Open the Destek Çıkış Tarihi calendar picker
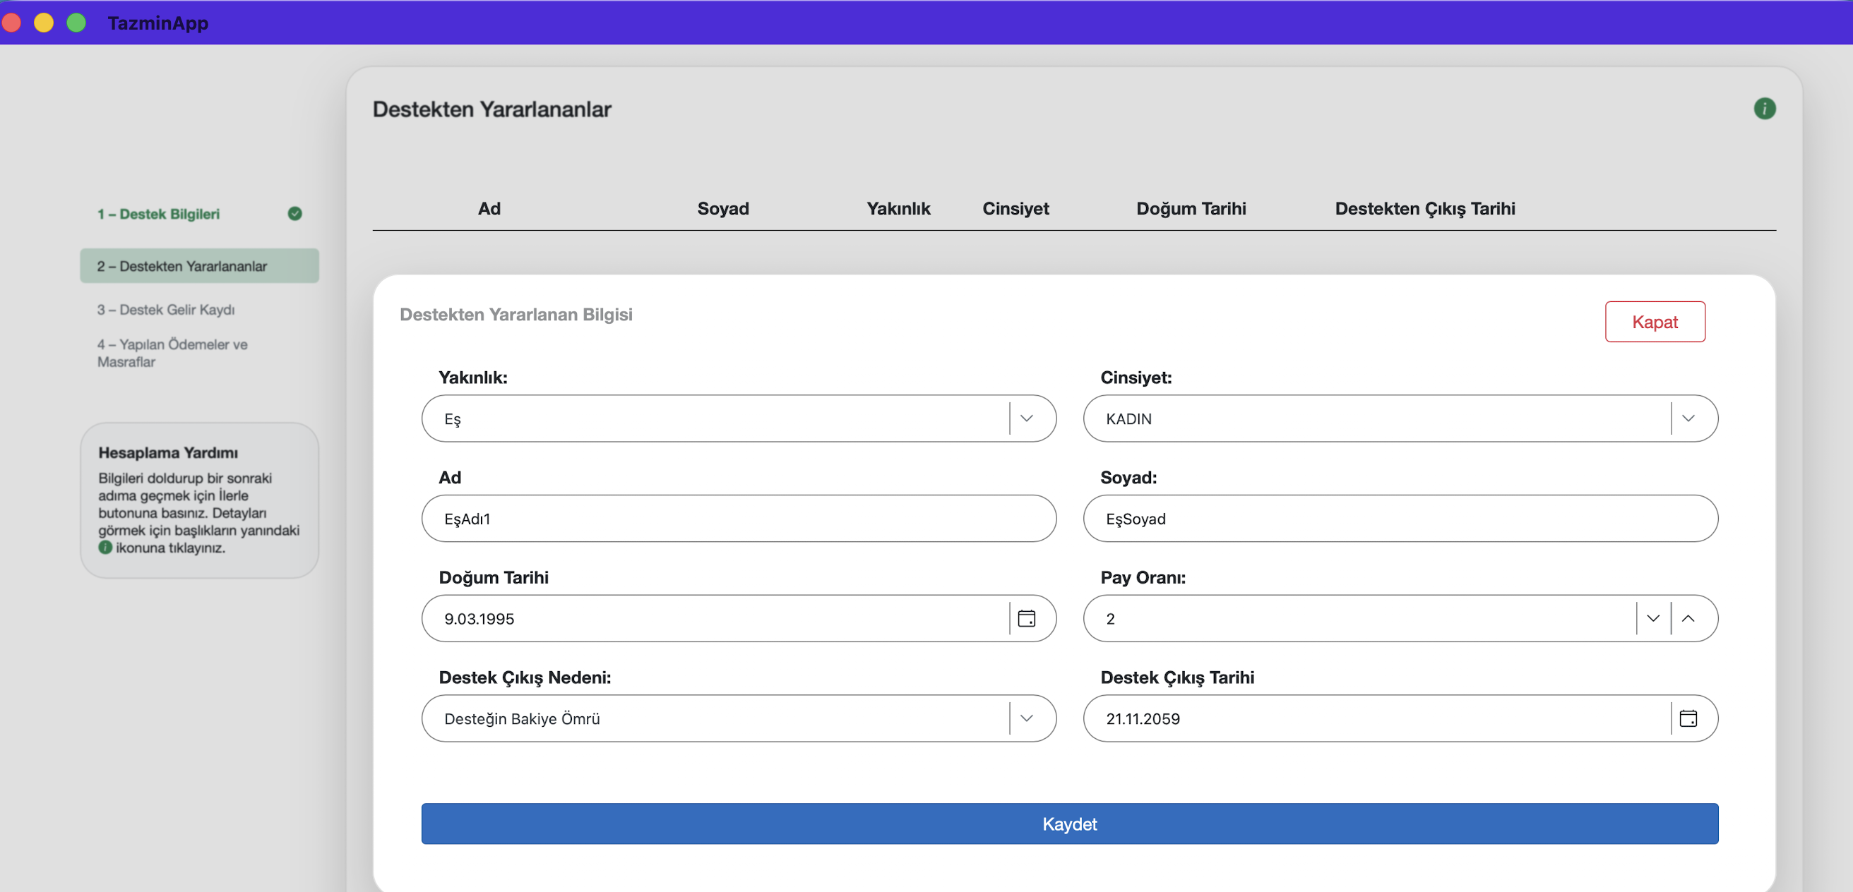This screenshot has height=892, width=1853. point(1688,718)
